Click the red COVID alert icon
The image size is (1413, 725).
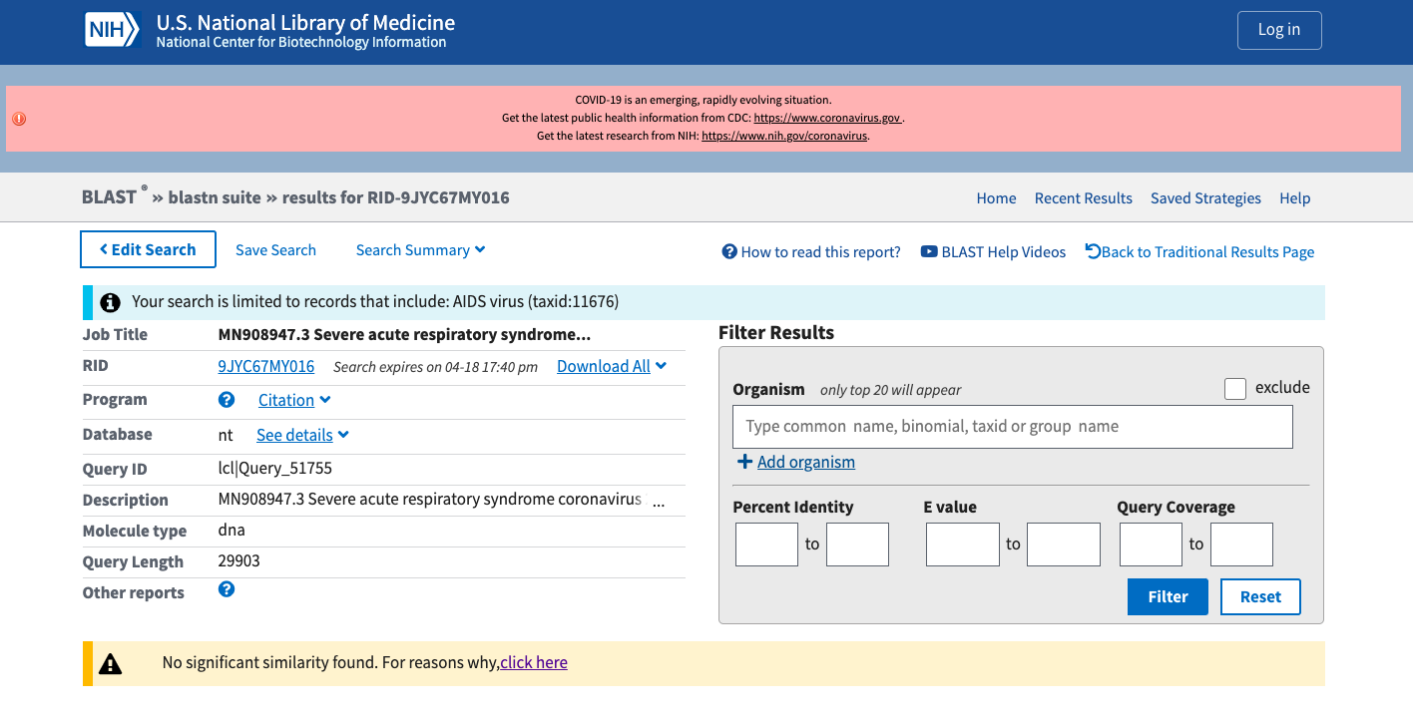(19, 119)
